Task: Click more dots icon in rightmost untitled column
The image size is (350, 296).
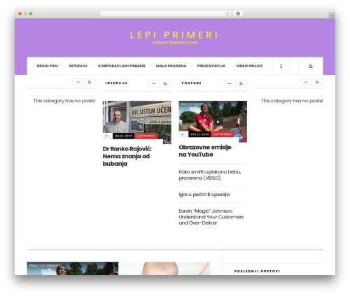Action: [306, 82]
